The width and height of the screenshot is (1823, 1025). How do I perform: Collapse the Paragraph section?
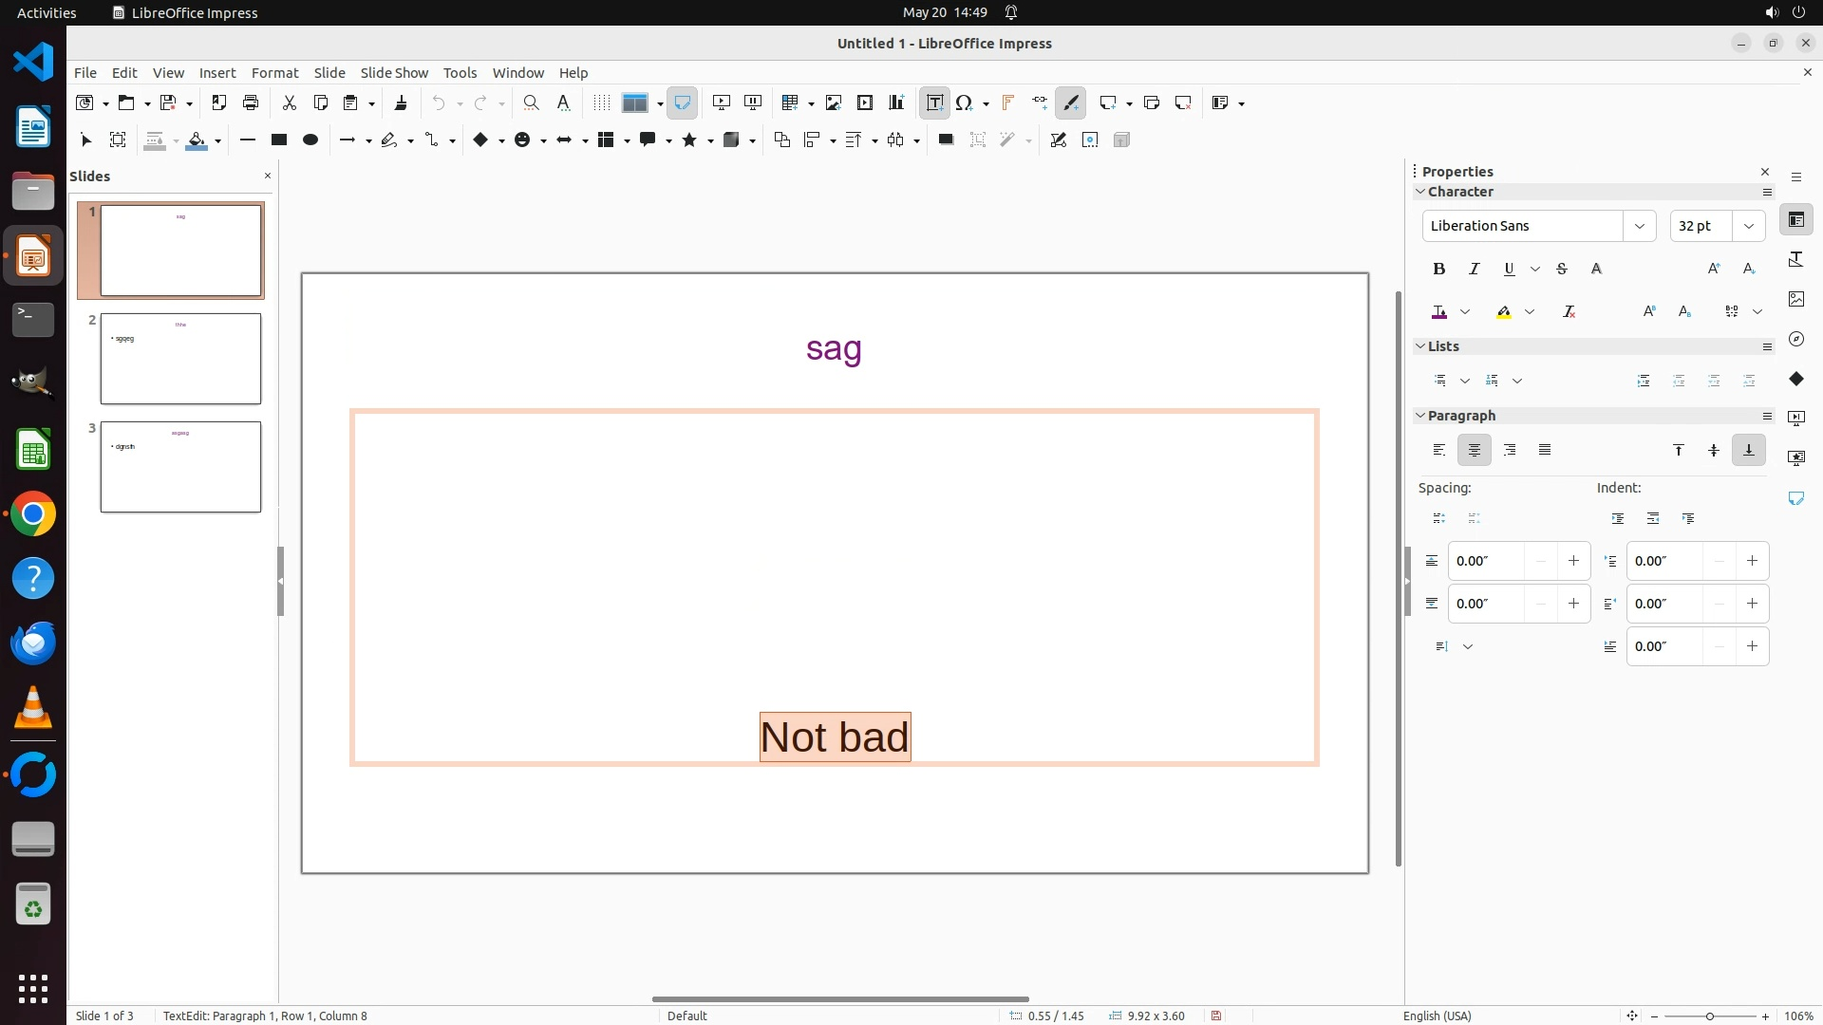[1420, 416]
